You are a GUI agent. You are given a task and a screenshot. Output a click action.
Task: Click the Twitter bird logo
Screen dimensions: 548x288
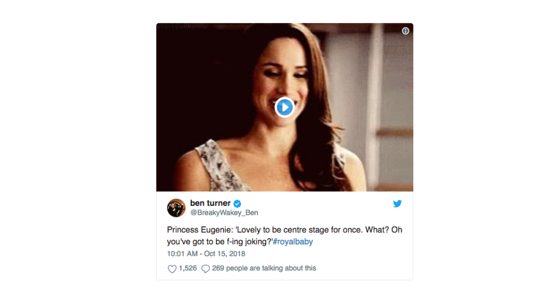point(397,204)
